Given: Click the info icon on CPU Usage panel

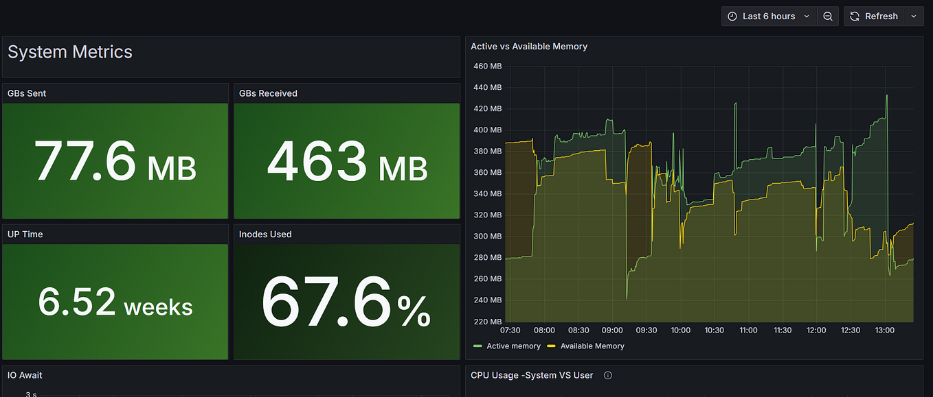Looking at the screenshot, I should pyautogui.click(x=607, y=375).
